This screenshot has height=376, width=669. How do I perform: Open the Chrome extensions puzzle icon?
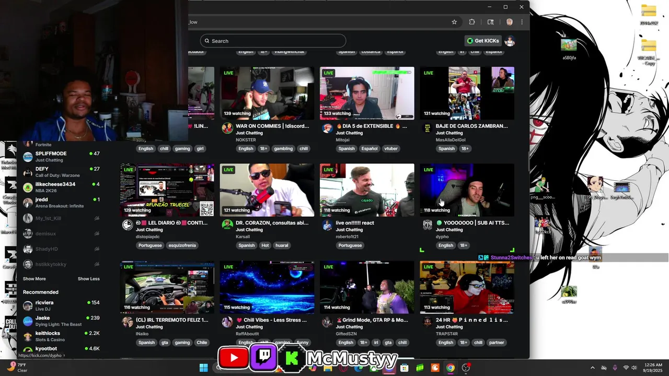(472, 22)
